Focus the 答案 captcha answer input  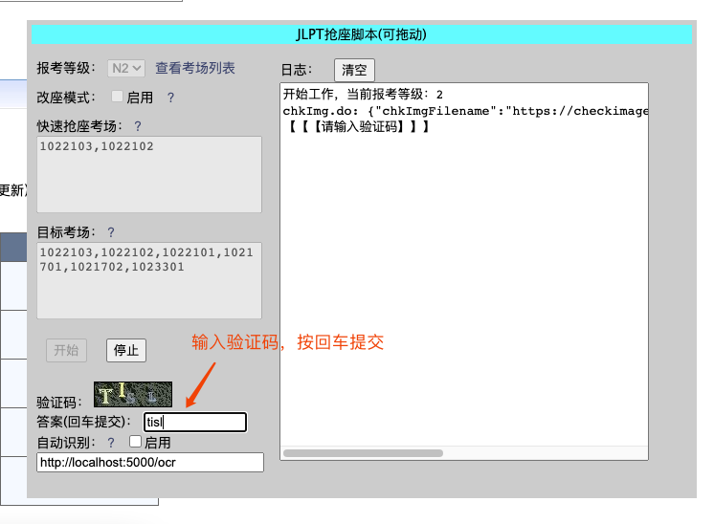(195, 422)
